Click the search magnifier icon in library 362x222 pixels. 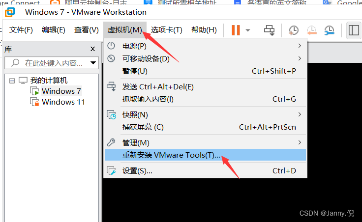pyautogui.click(x=15, y=62)
